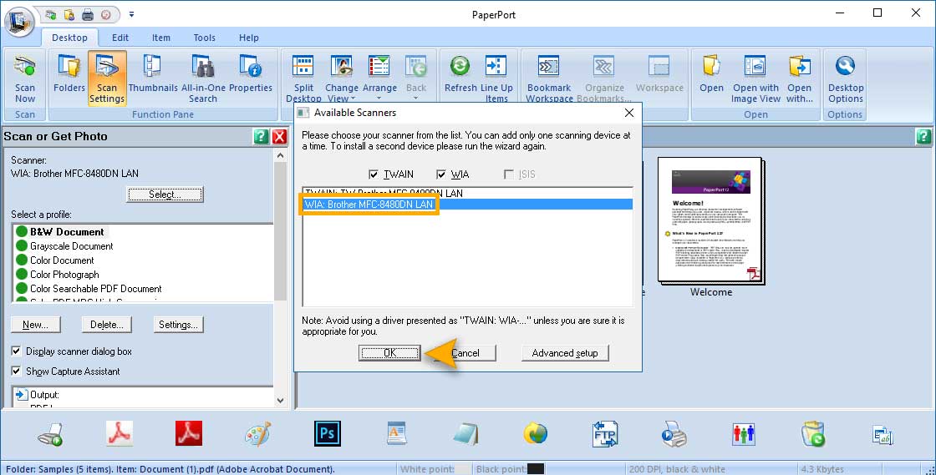This screenshot has height=475, width=936.
Task: Click scroll-down arrow of scan pane scrollbar
Action: [x=281, y=401]
